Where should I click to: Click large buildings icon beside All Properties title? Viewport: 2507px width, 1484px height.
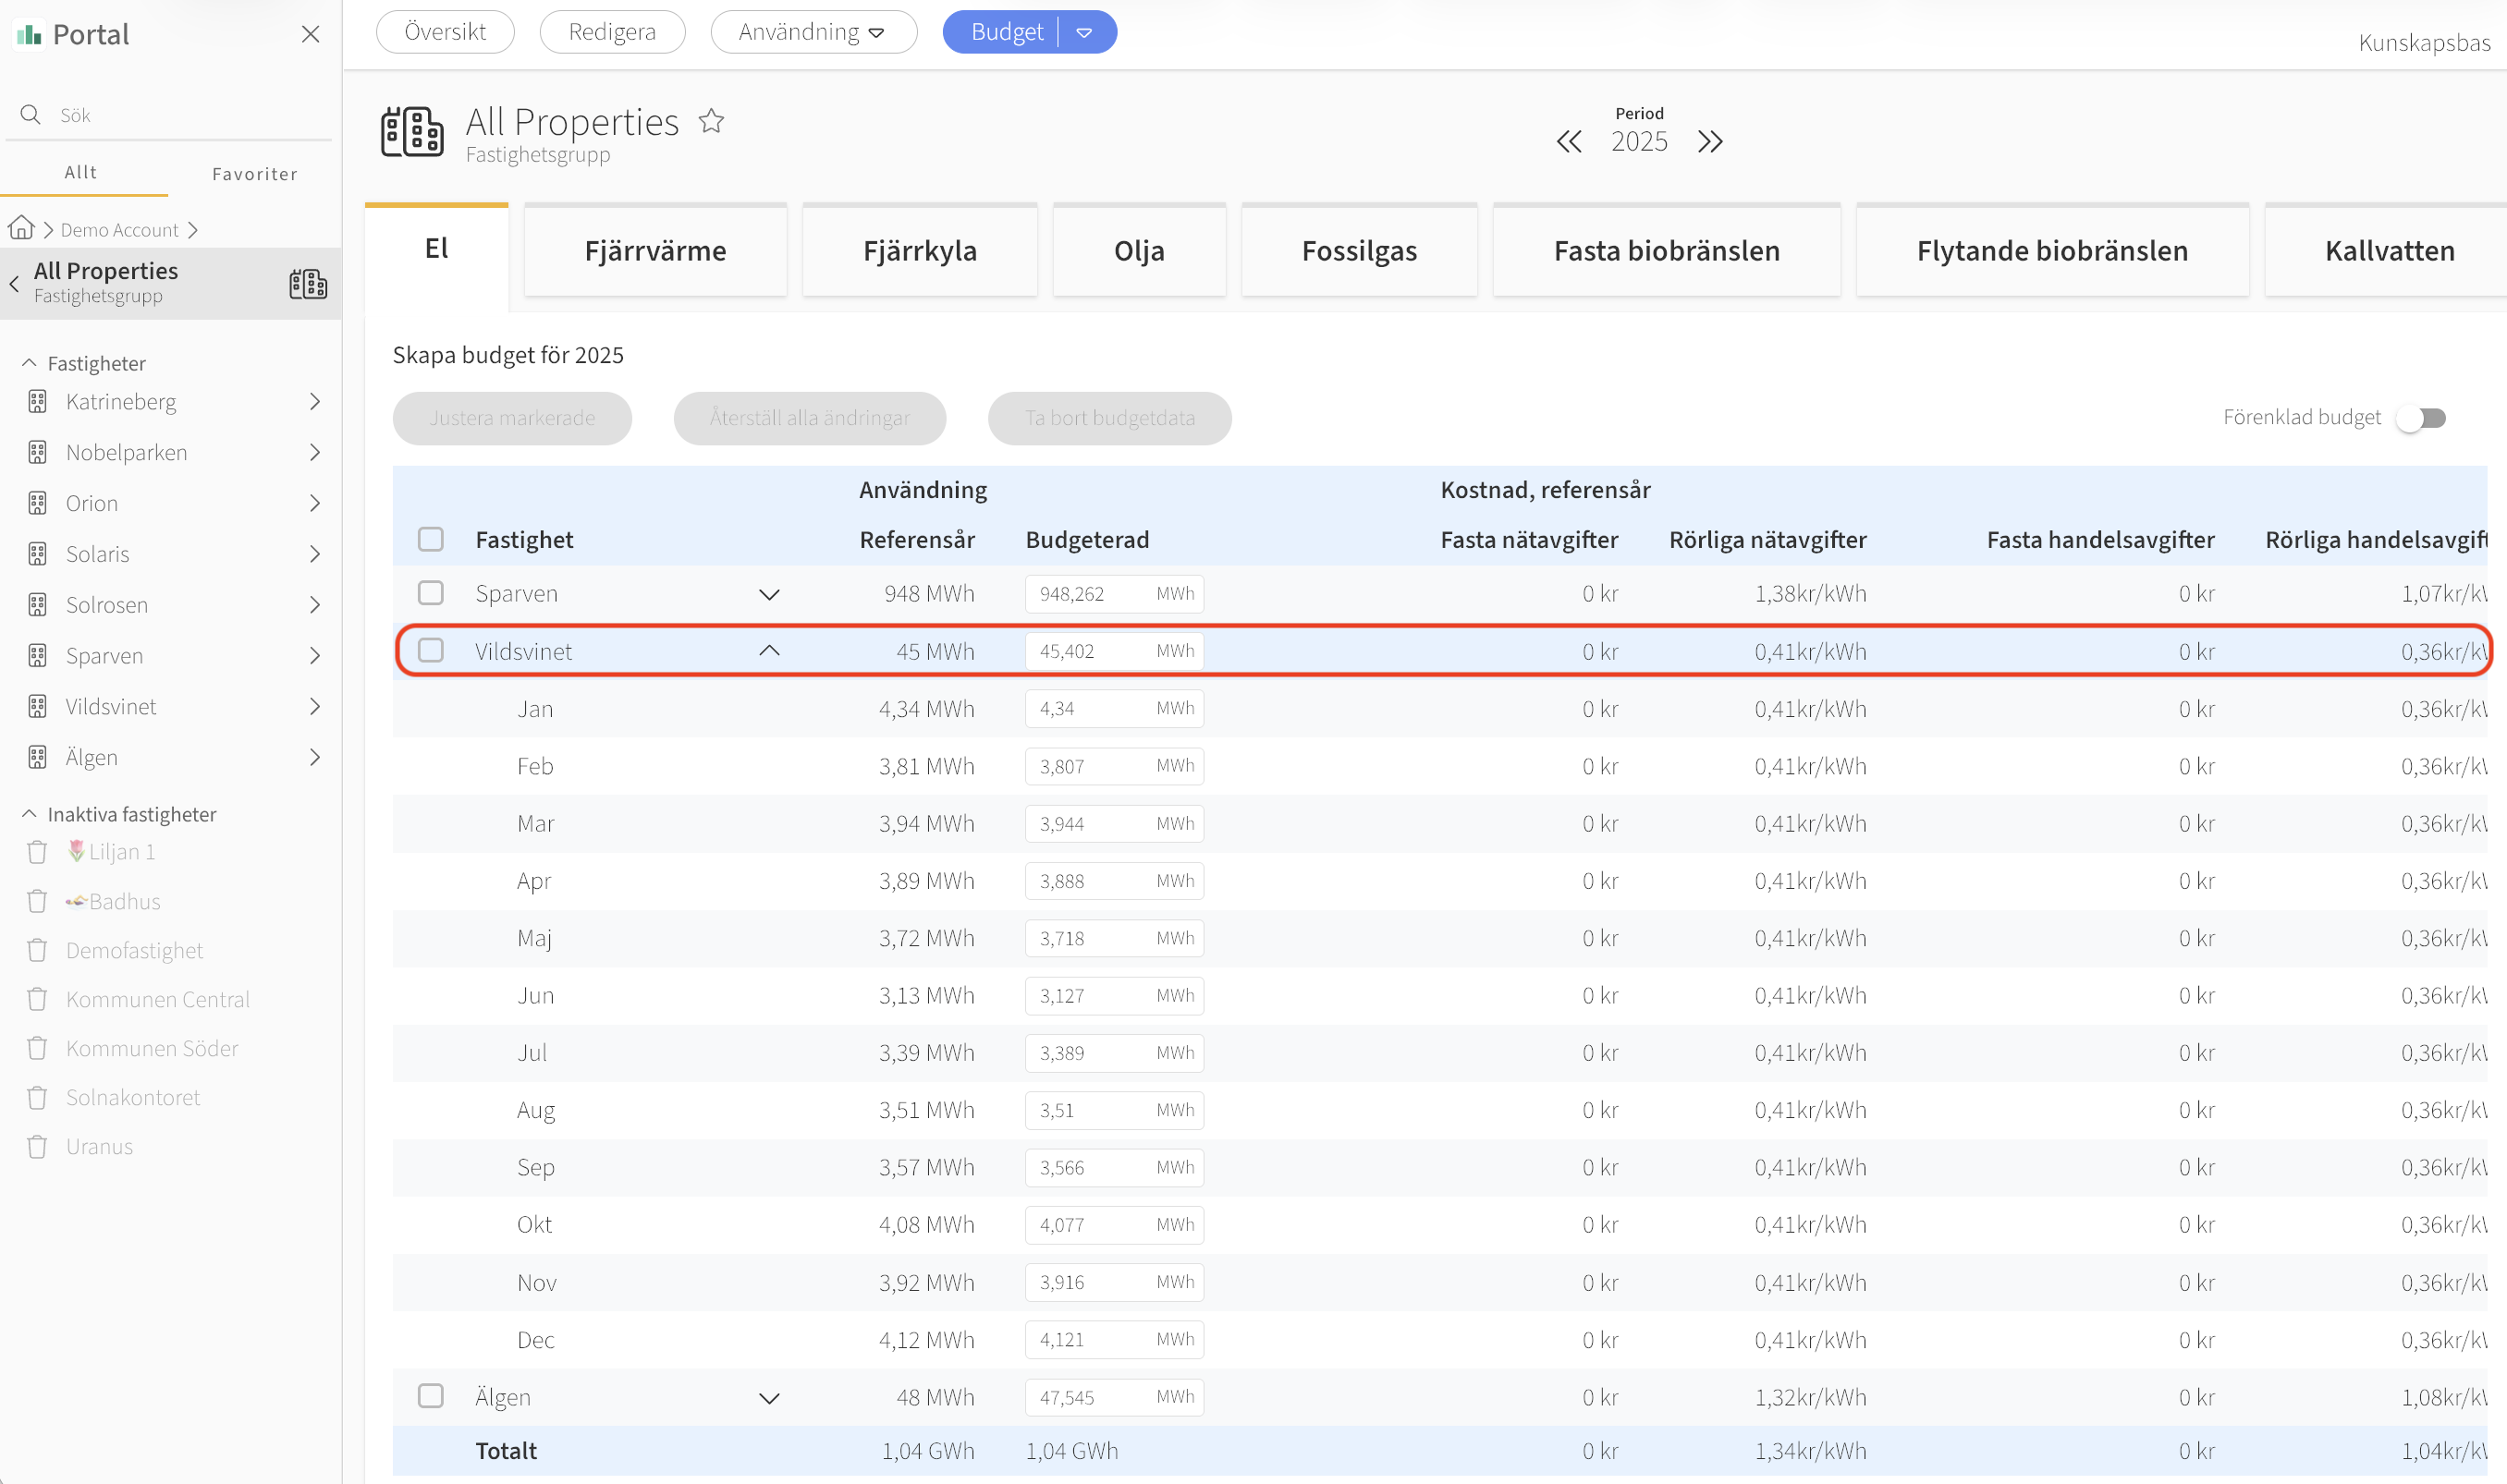[x=412, y=132]
